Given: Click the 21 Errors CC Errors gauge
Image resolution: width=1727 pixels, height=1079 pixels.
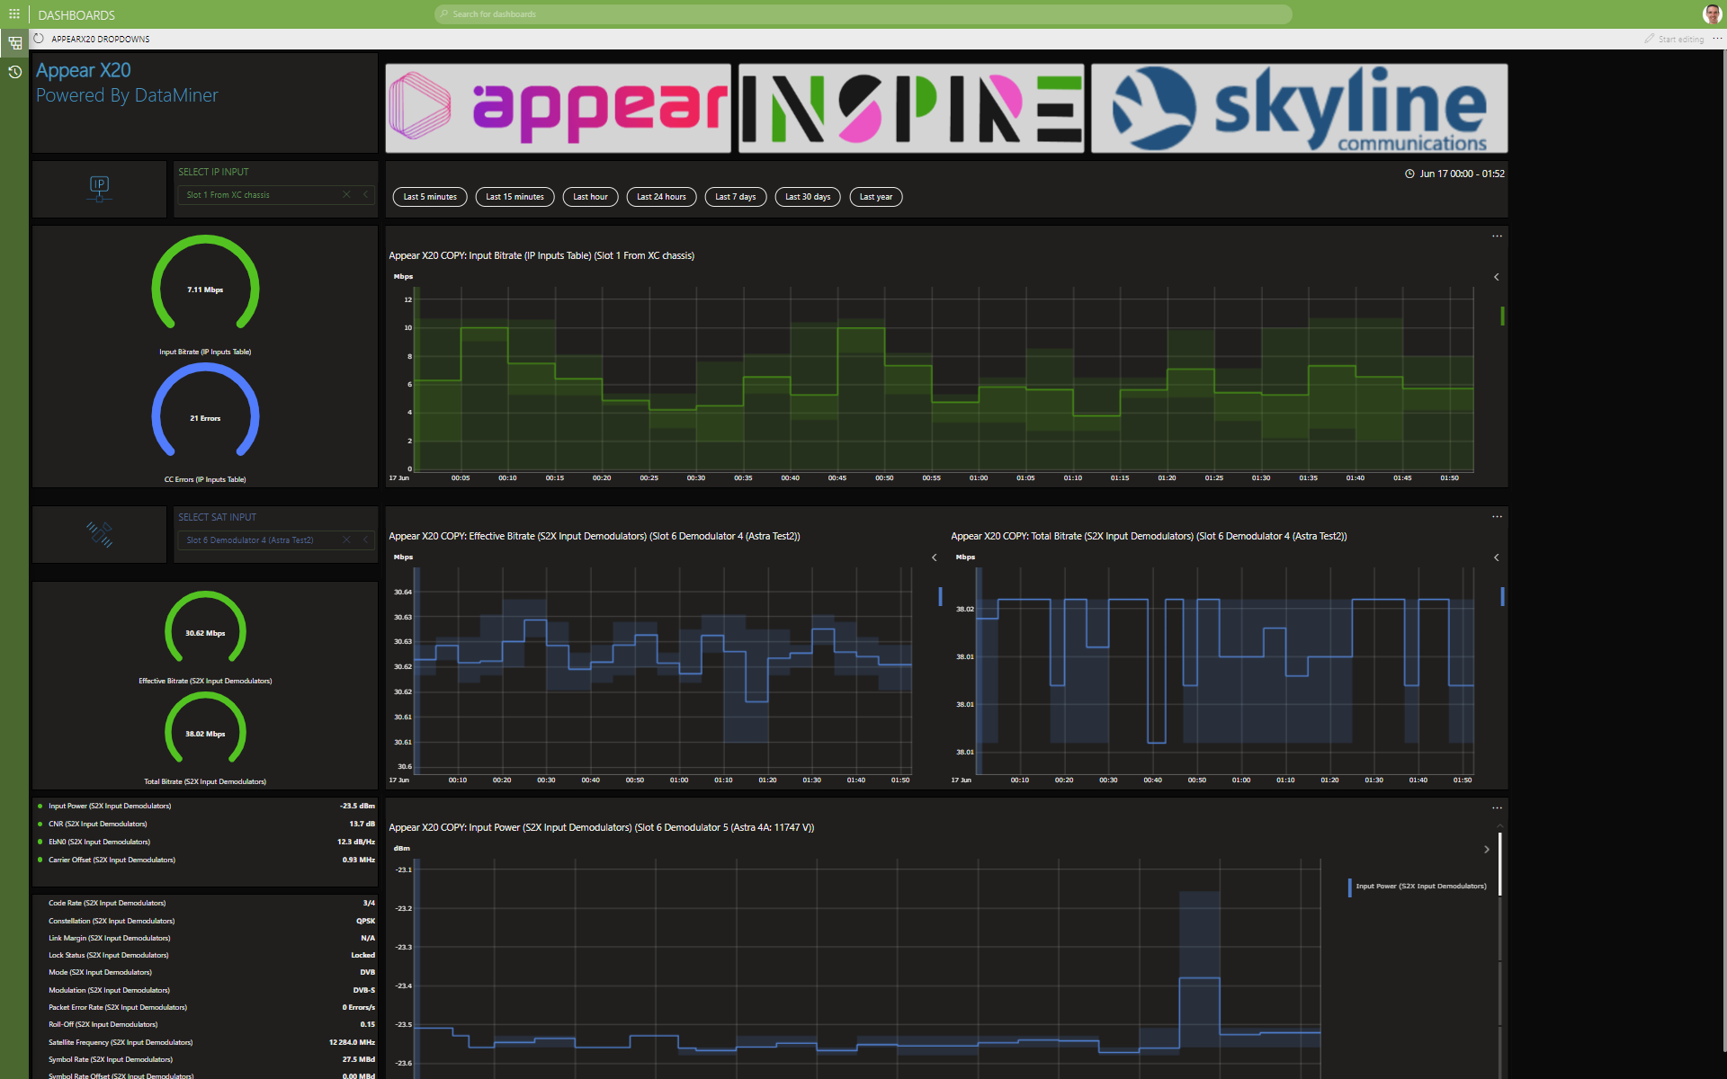Looking at the screenshot, I should pos(205,410).
